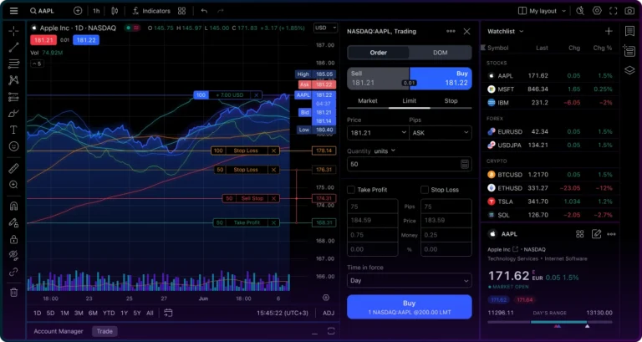The height and width of the screenshot is (342, 642).
Task: Toggle the ADJ adjusted data option
Action: 329,313
